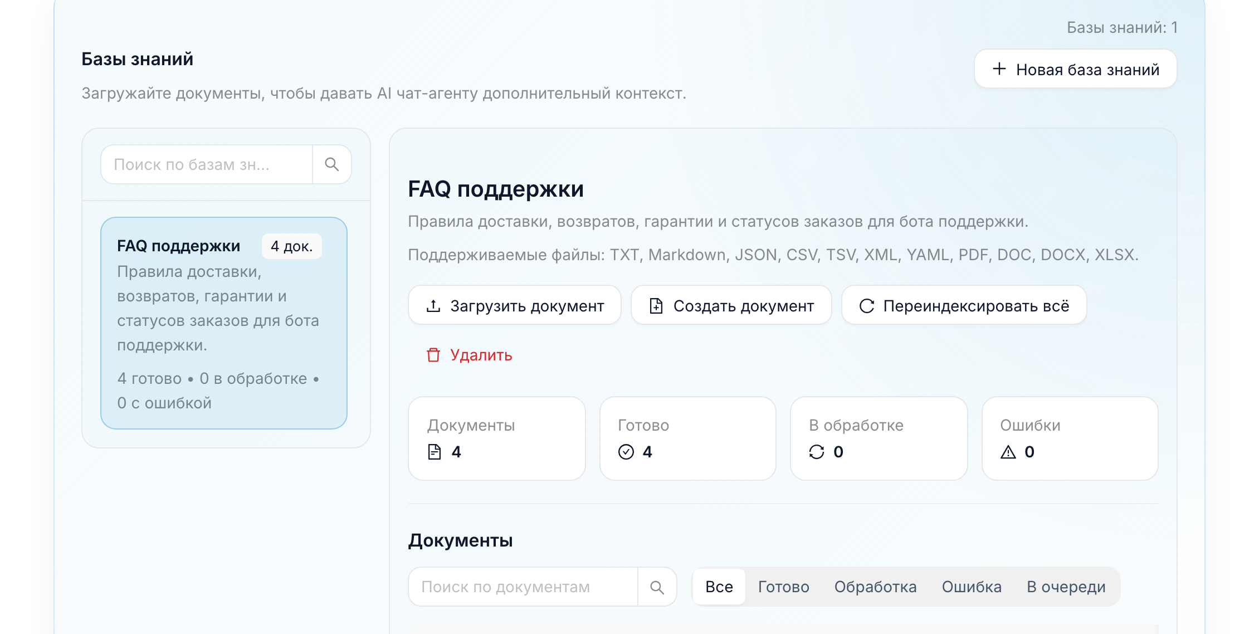Viewport: 1259px width, 634px height.
Task: Click the 4 готово status line in list card
Action: coord(218,391)
